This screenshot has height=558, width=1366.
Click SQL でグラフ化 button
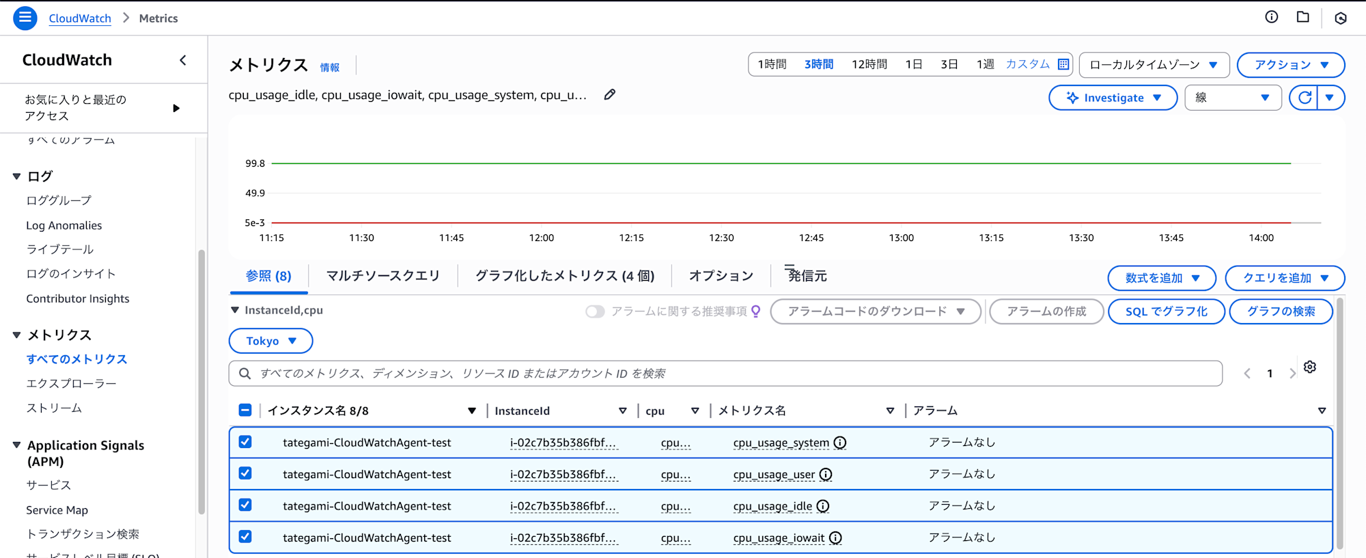[x=1166, y=311]
